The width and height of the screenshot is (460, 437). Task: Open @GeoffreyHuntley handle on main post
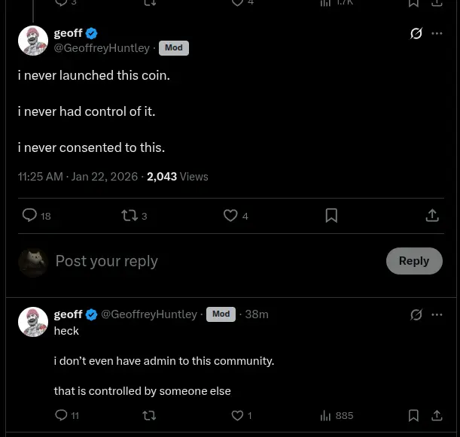pyautogui.click(x=102, y=47)
